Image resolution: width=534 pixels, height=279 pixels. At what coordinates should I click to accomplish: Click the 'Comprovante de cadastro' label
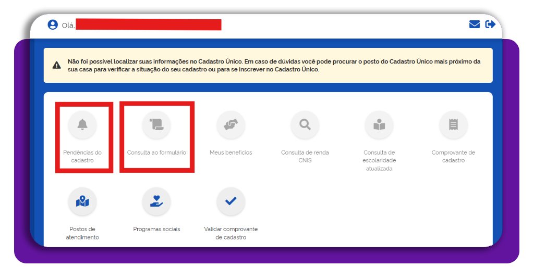[453, 156]
